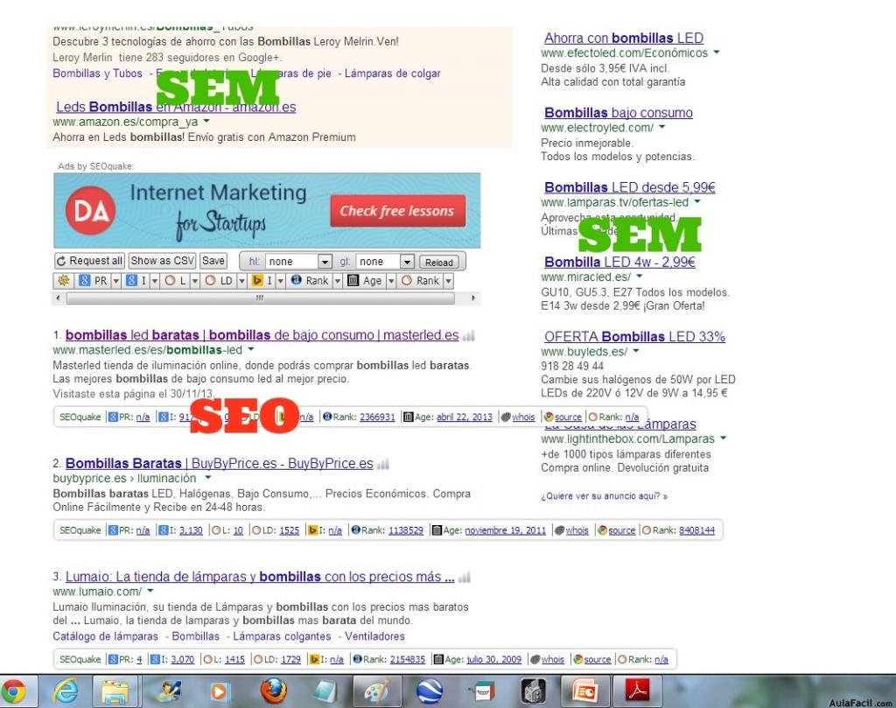Open 'Lámparas de colgar' sitelink under Leroy Merlin
This screenshot has width=896, height=708.
(392, 74)
